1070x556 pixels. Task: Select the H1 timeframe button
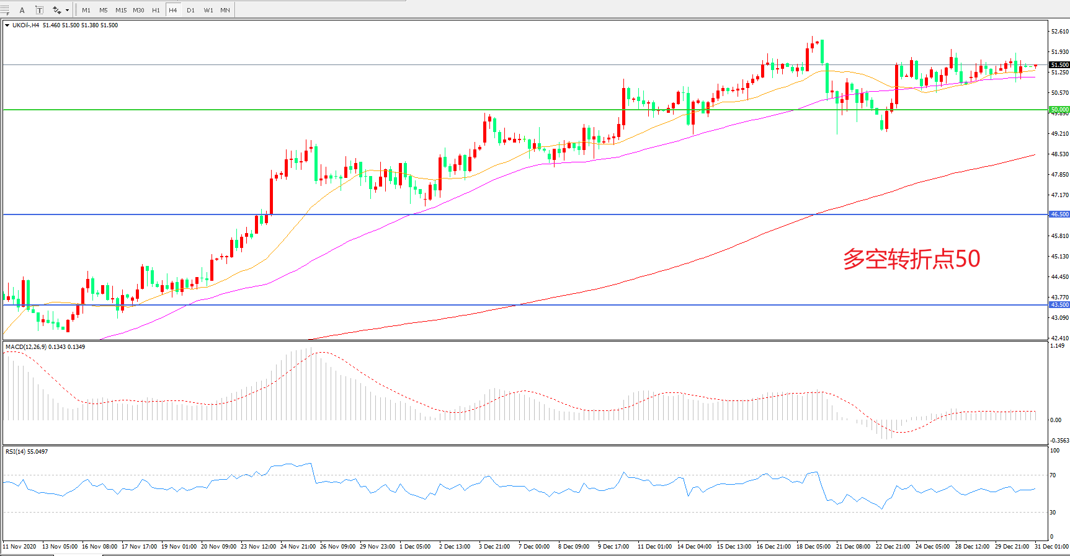[x=156, y=10]
